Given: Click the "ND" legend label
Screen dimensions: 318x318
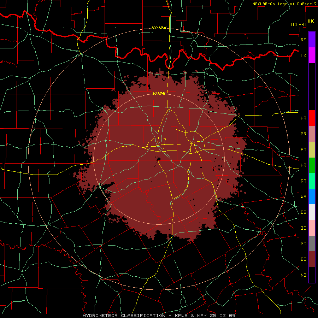Looking at the screenshot, I should click(x=303, y=275).
